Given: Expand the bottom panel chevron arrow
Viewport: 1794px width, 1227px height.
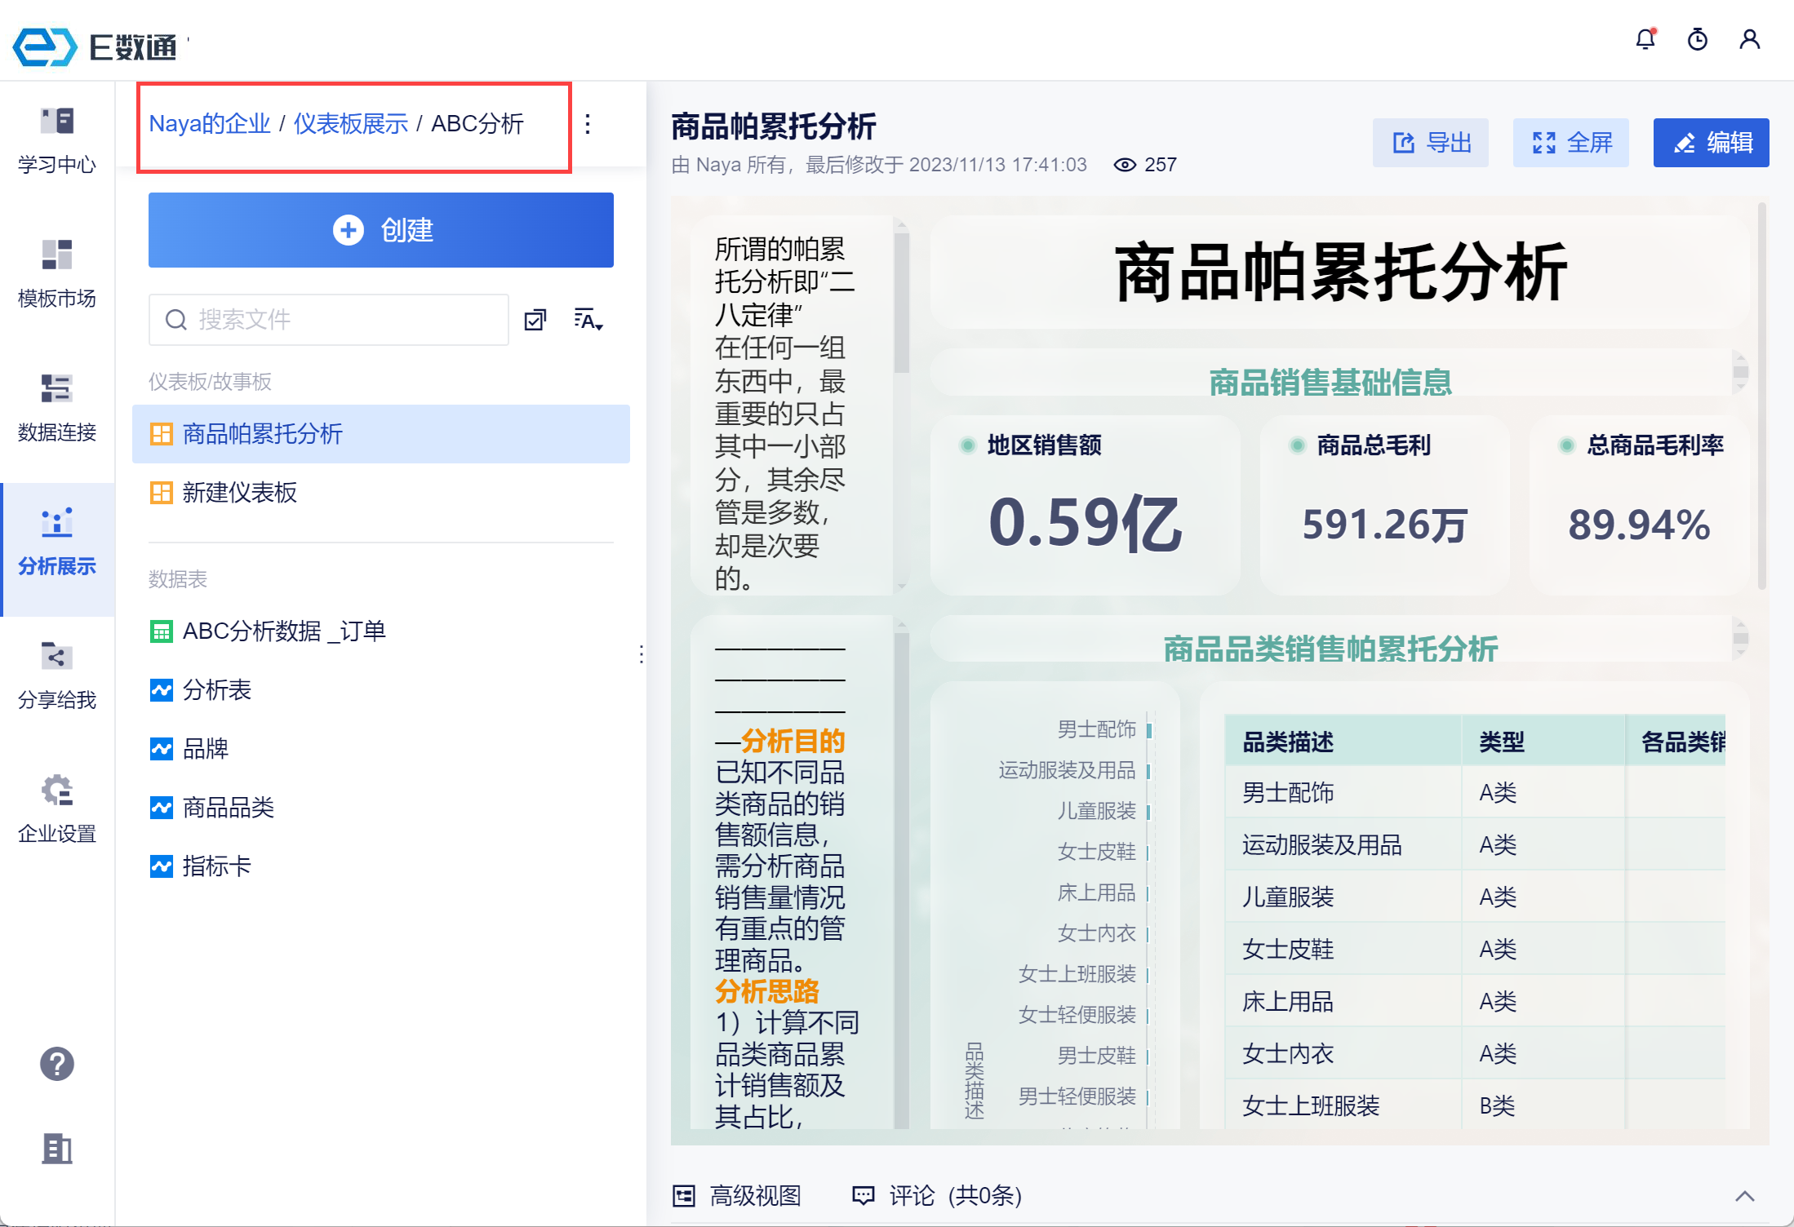Looking at the screenshot, I should (x=1744, y=1196).
